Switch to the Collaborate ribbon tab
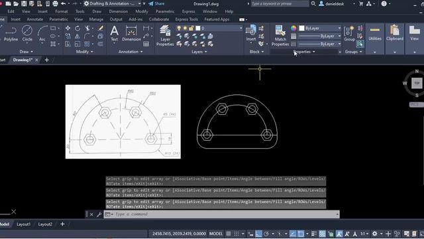 159,19
